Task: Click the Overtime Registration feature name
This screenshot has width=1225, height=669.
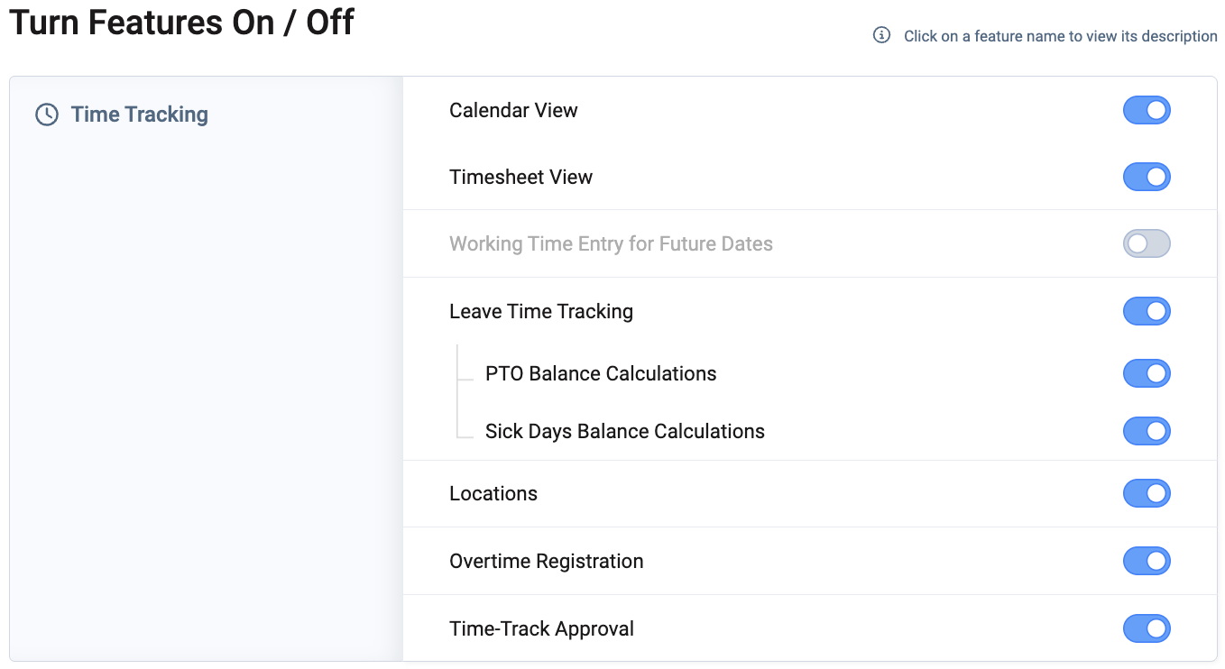Action: coord(546,561)
